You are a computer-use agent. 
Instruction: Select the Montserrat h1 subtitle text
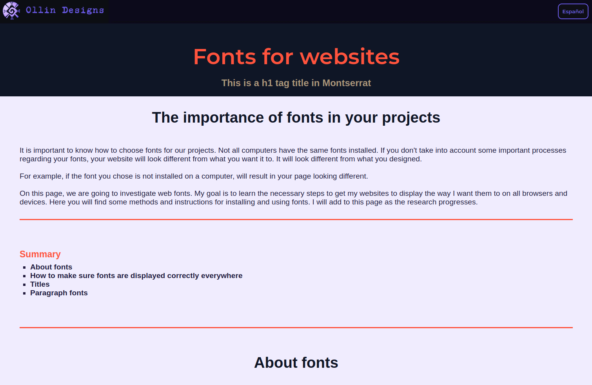pos(296,83)
